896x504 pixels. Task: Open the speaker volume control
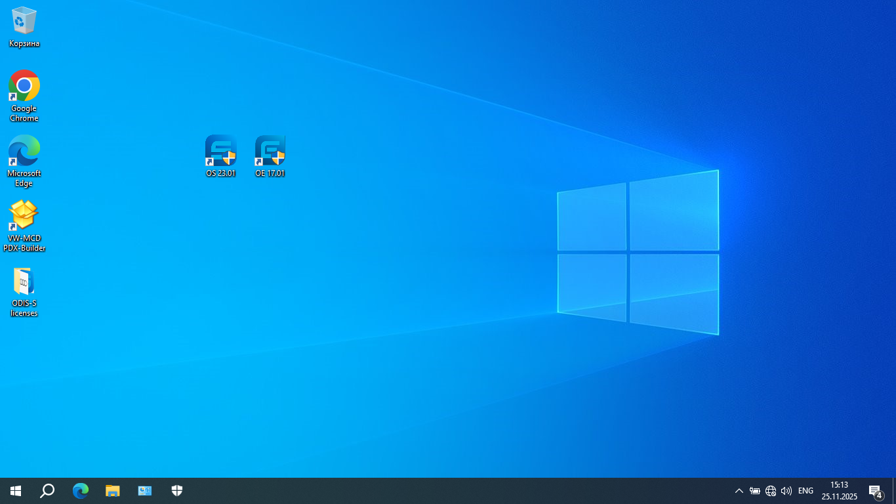click(786, 491)
